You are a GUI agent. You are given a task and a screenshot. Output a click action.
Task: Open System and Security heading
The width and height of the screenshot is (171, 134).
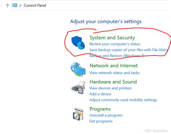click(x=112, y=38)
